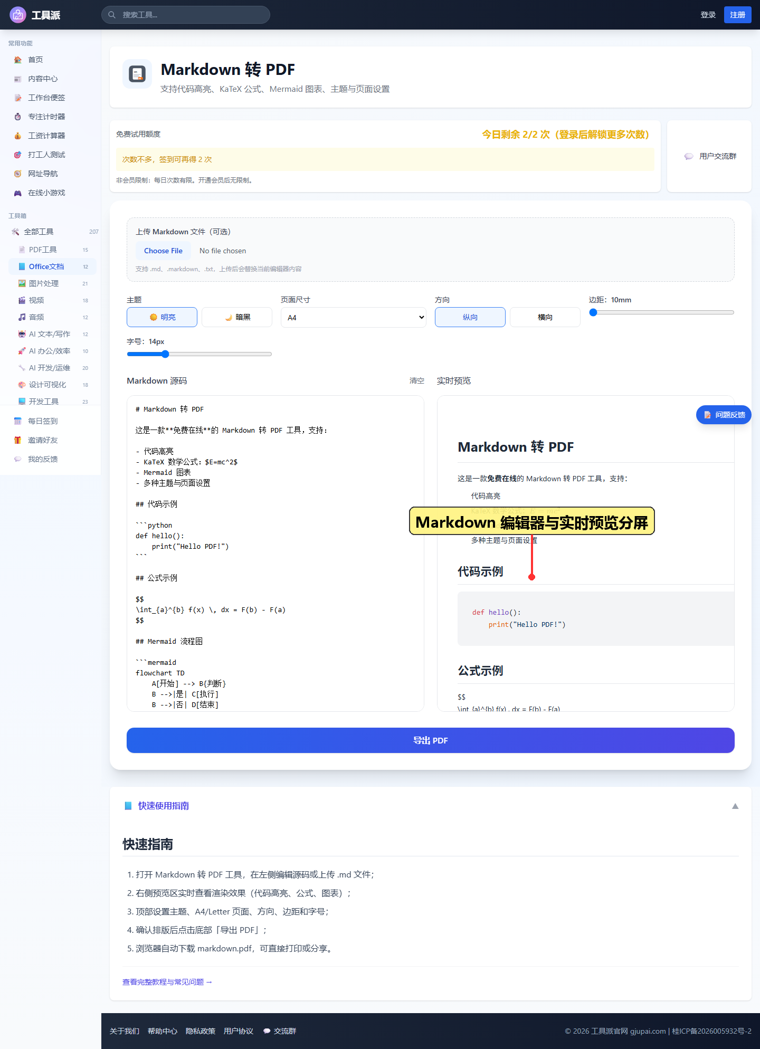Click 清空 to clear the editor

coord(417,380)
